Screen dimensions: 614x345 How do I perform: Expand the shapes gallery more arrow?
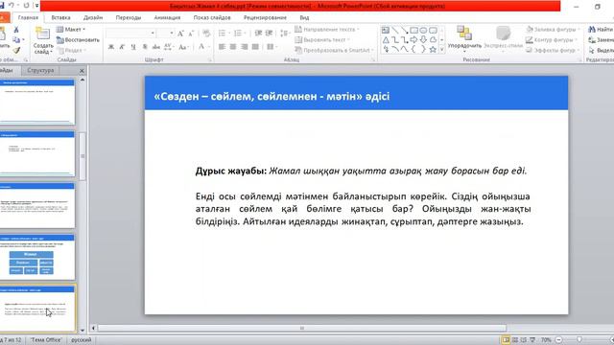442,50
